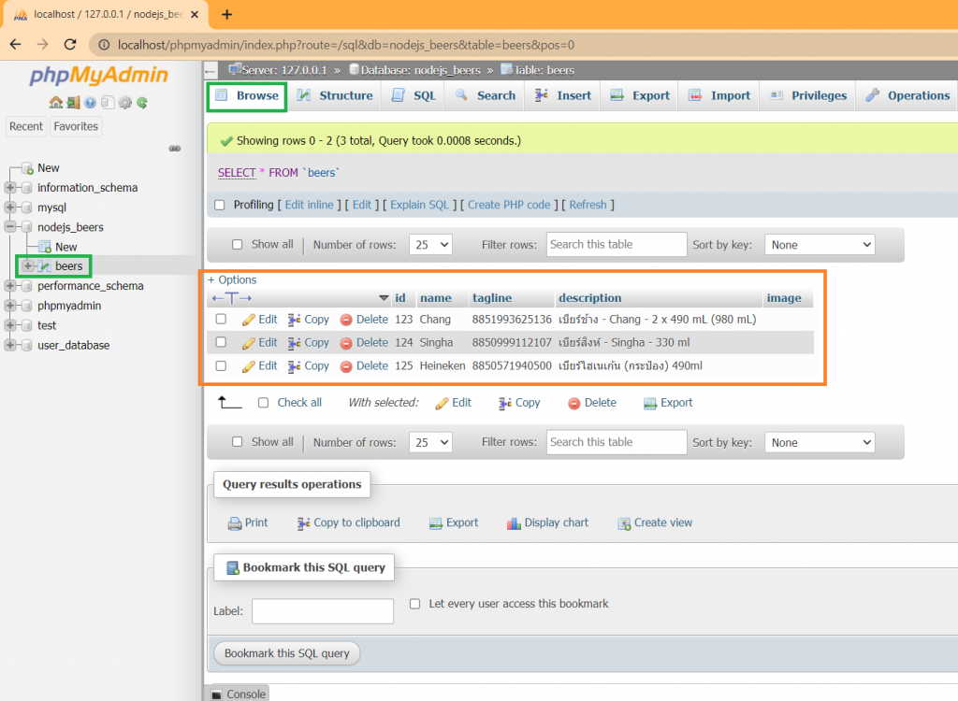Open Display chart icon
958x701 pixels.
[x=514, y=523]
